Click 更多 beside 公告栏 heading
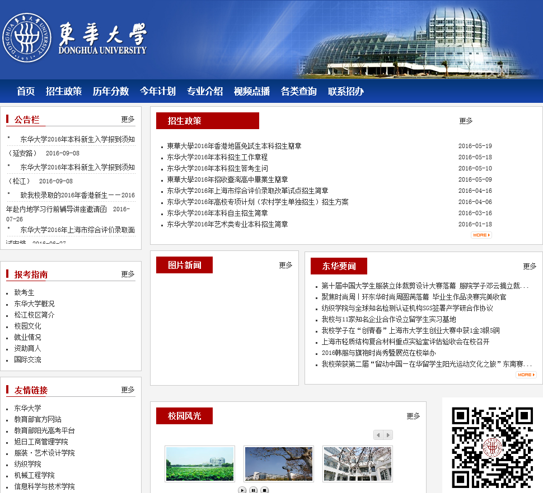 [128, 119]
